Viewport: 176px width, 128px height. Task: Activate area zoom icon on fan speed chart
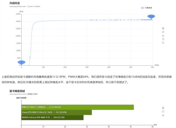pyautogui.click(x=163, y=39)
